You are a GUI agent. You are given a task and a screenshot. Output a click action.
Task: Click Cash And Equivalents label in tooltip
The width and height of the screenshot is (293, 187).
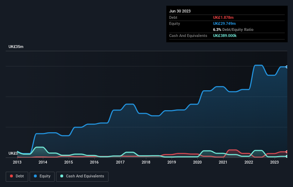pos(188,36)
